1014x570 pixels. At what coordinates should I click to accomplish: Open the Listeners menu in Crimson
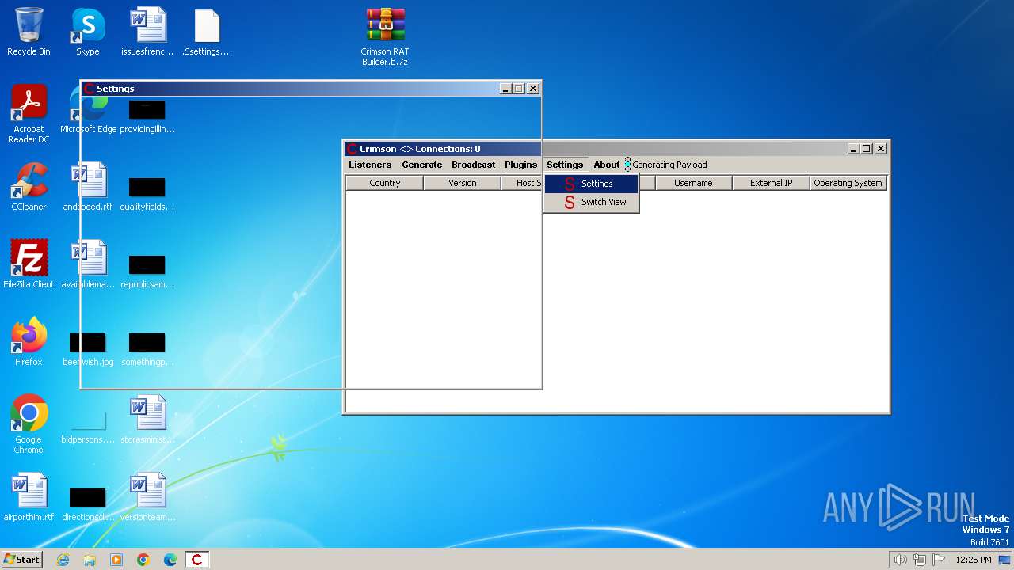(370, 165)
